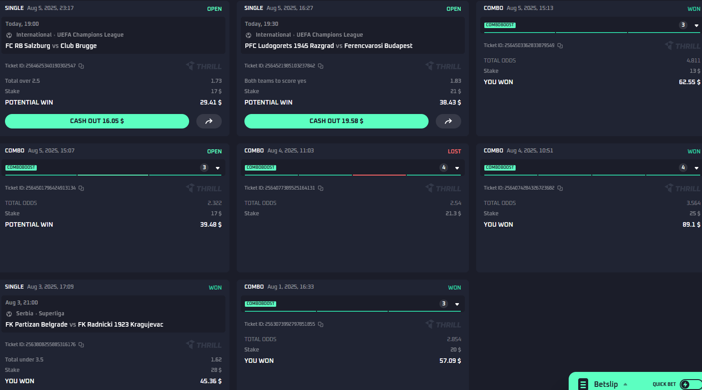Expand Aug 1 16:33 combo selections
The width and height of the screenshot is (702, 390).
pyautogui.click(x=457, y=304)
